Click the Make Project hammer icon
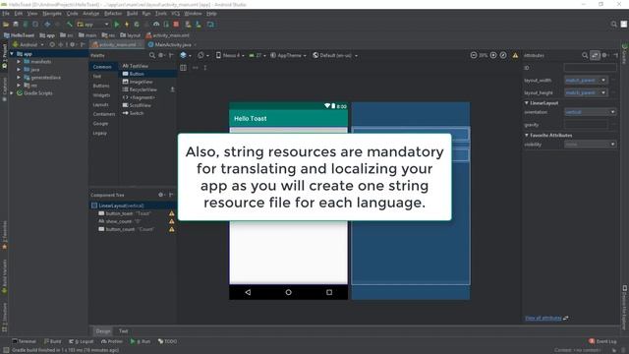 (70, 25)
